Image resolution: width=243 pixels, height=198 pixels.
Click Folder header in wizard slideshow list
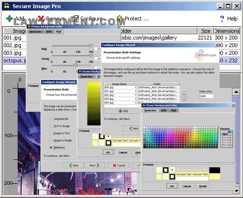[x=157, y=84]
